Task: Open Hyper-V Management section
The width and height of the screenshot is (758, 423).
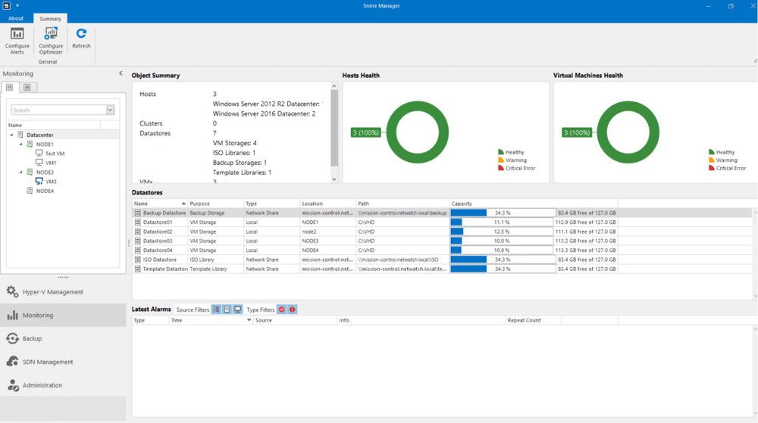Action: coord(63,292)
